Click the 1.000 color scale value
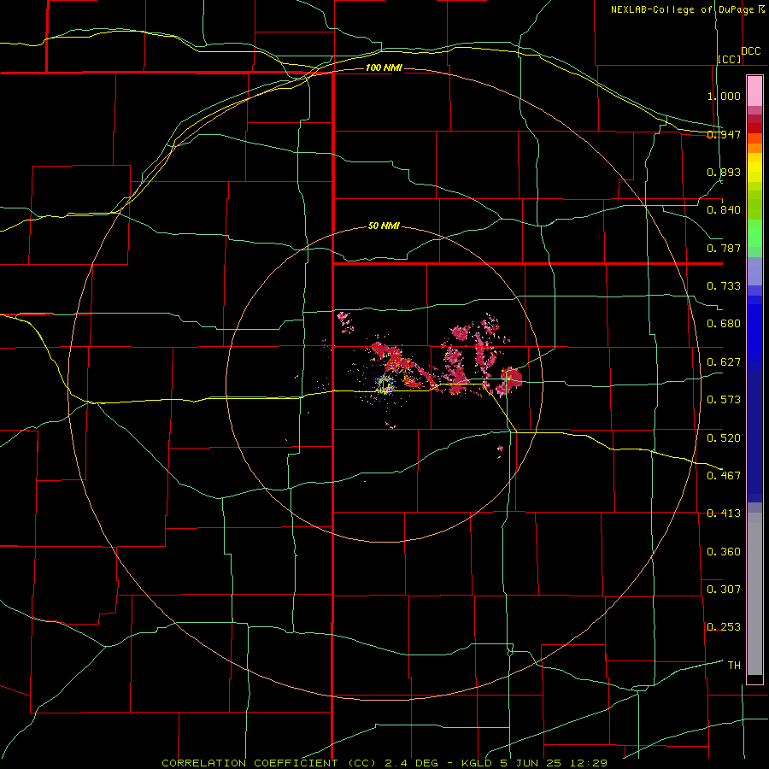Screen dimensions: 769x769 pyautogui.click(x=724, y=96)
